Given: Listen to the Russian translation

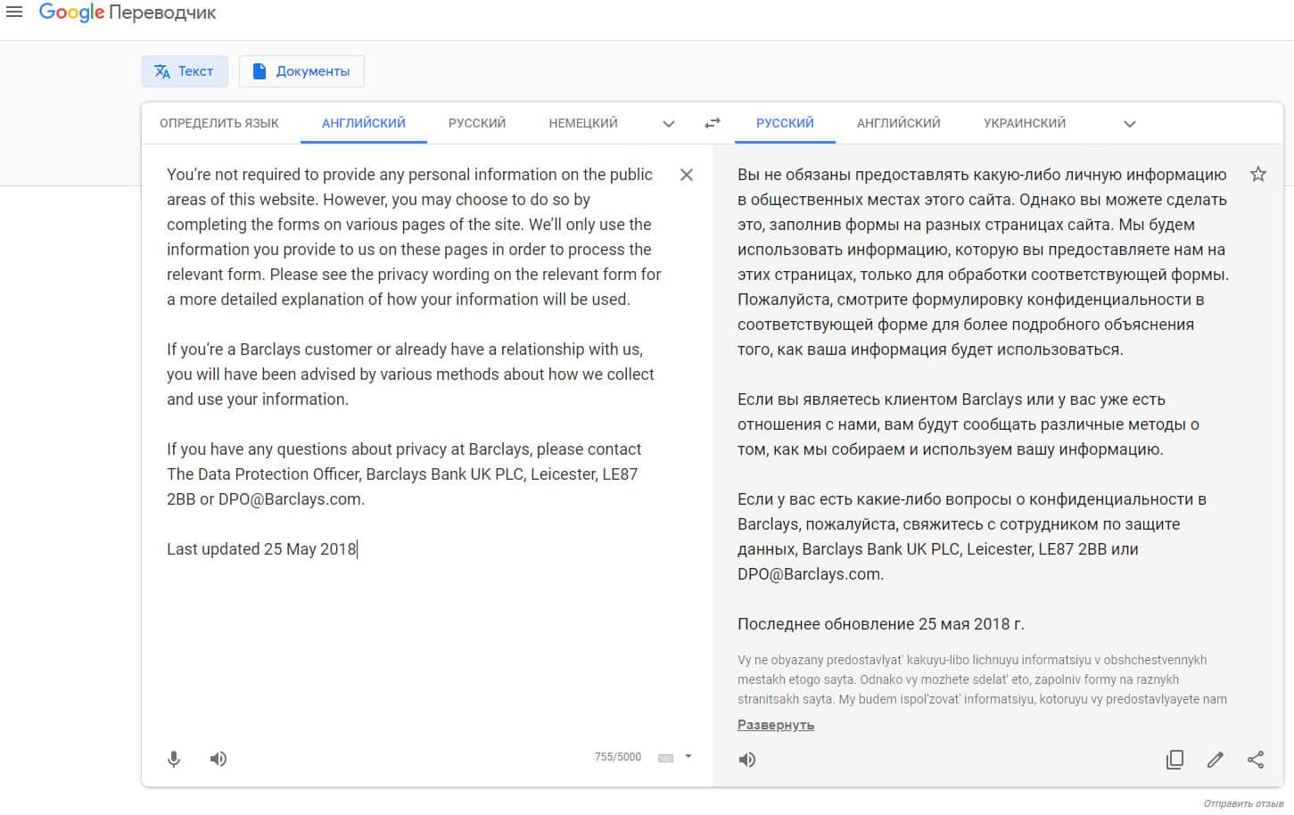Looking at the screenshot, I should click(x=747, y=760).
